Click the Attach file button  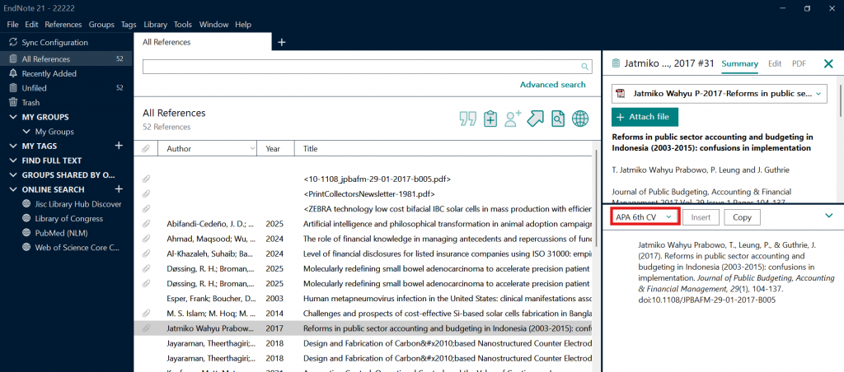coord(645,117)
